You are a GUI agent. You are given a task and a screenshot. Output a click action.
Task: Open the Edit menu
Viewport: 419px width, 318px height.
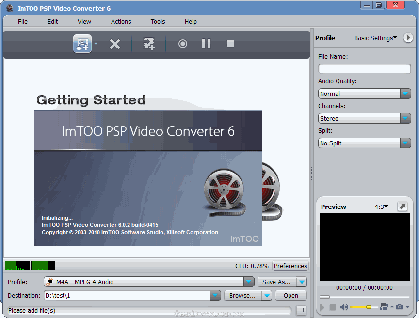(53, 22)
